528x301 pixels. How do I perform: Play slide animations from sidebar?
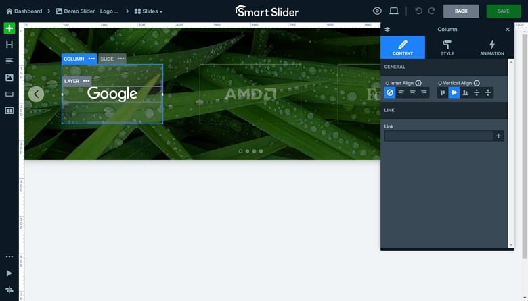click(9, 273)
